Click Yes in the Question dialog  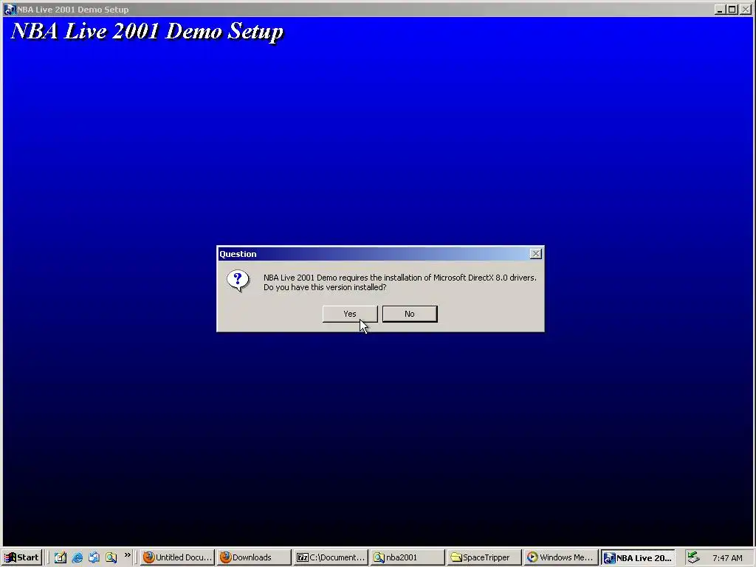coord(350,314)
